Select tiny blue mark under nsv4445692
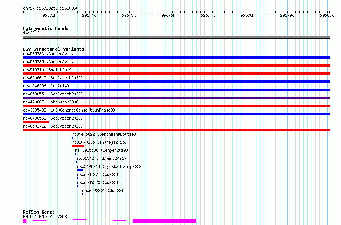 coord(72,138)
